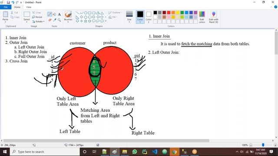Click the zoom out minus button

pyautogui.click(x=251, y=145)
